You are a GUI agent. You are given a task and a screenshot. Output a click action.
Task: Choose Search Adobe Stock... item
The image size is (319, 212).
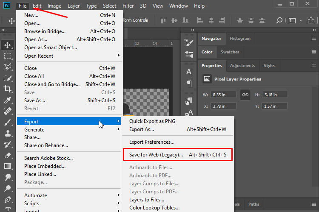click(x=70, y=158)
